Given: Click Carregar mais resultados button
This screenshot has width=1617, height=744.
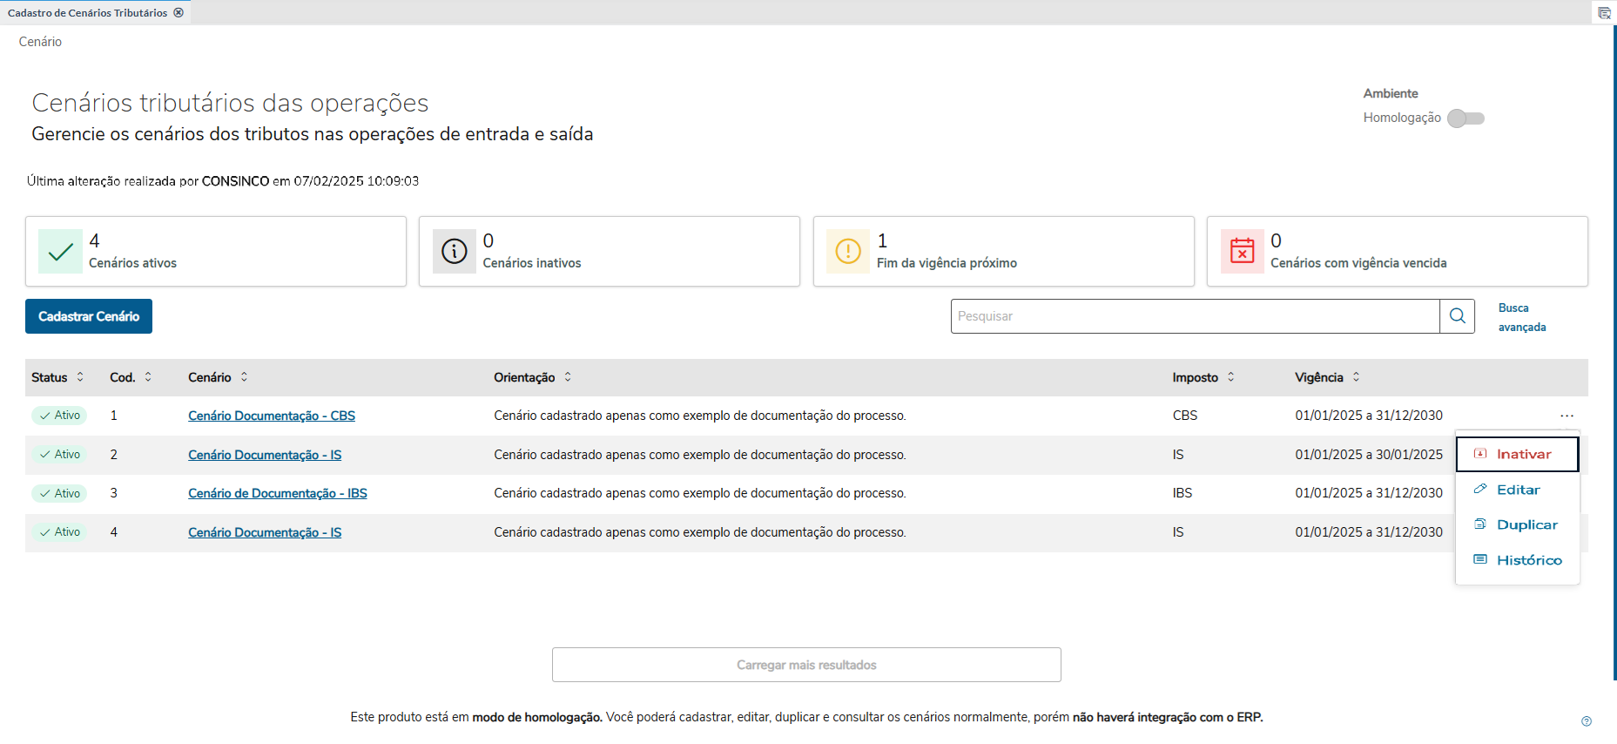Looking at the screenshot, I should (x=806, y=665).
